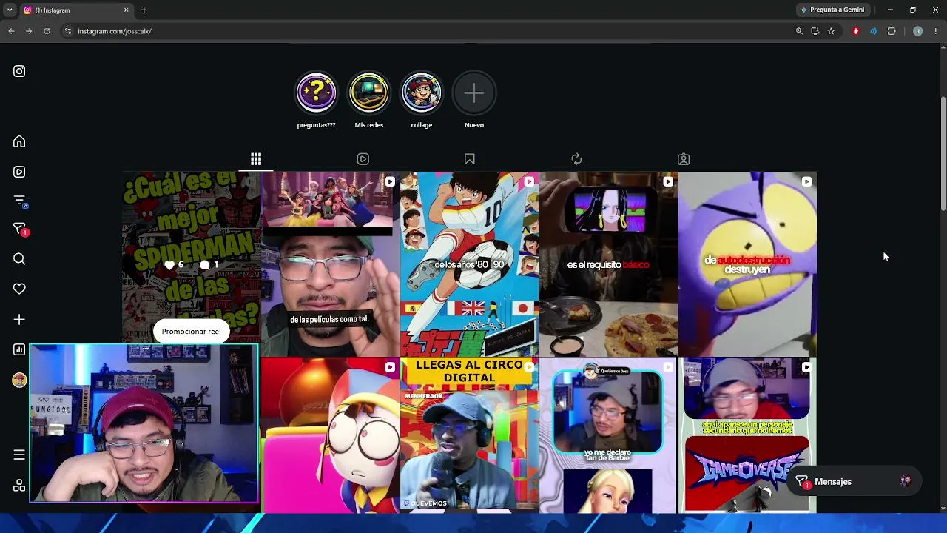Image resolution: width=947 pixels, height=533 pixels.
Task: Switch to the Saved bookmark tab
Action: tap(470, 159)
